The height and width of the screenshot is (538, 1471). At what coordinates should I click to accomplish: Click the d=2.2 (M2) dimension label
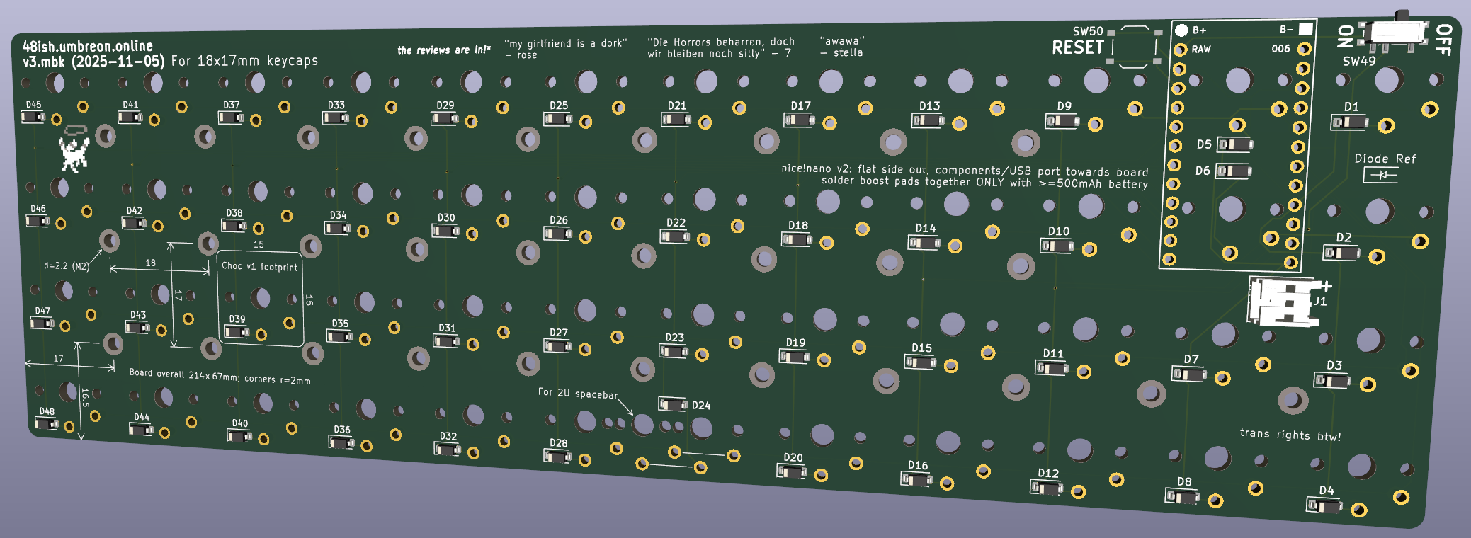[x=67, y=266]
